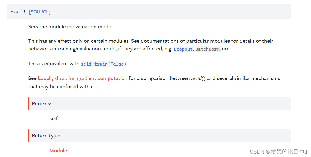
Task: Select the Returns: field heading
Action: tap(41, 104)
